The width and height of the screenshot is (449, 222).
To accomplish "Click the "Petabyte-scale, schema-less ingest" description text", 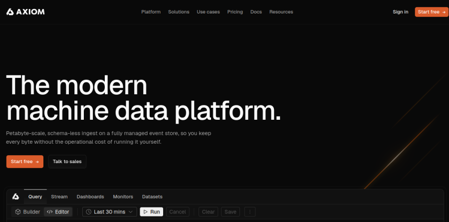I will tap(109, 138).
